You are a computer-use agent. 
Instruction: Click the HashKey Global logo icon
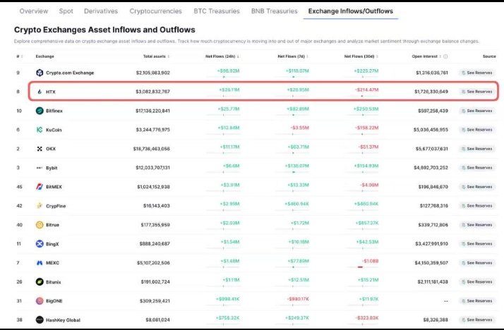click(40, 319)
